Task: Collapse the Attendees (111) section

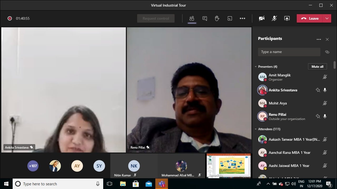Action: [256, 129]
